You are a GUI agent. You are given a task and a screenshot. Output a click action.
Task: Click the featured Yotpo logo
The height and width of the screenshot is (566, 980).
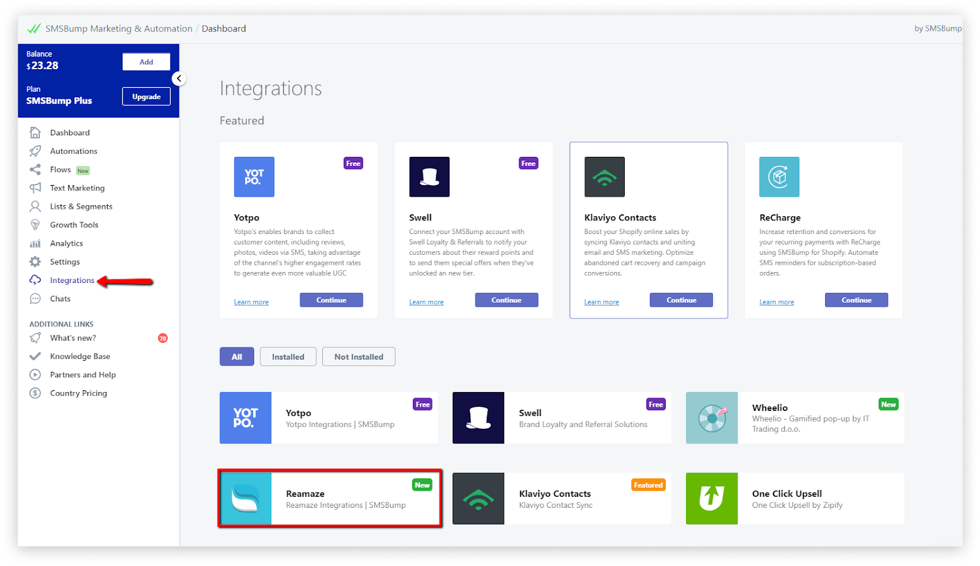point(254,176)
